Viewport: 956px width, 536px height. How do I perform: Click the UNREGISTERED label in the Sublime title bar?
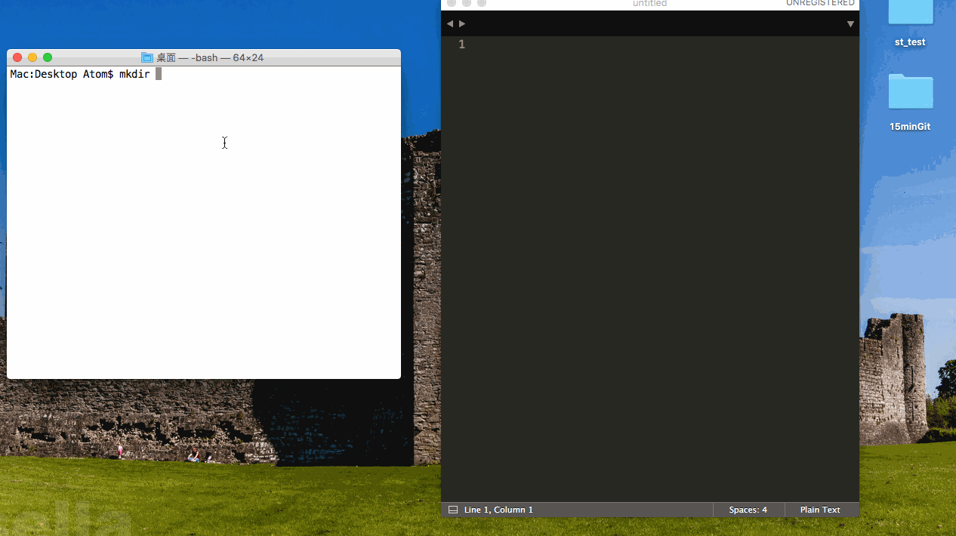click(x=820, y=3)
